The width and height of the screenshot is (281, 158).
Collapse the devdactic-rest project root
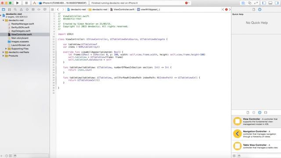pos(1,15)
